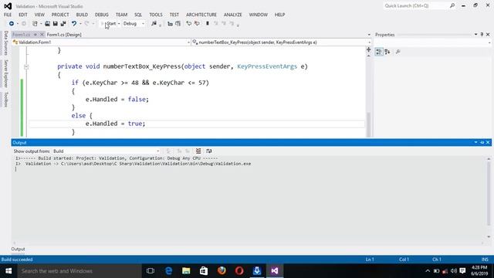Click the Windows Start button
The width and height of the screenshot is (494, 278).
coord(8,271)
